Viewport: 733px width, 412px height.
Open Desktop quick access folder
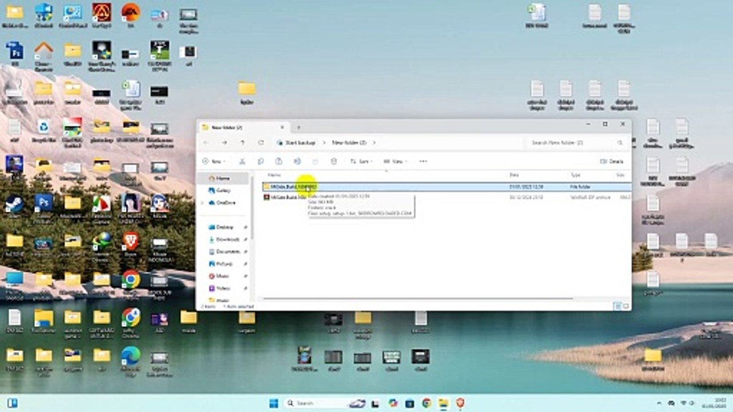(x=225, y=227)
